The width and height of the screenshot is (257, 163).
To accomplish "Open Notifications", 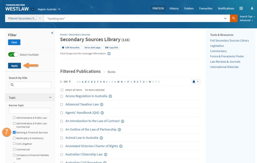I will 226,8.
